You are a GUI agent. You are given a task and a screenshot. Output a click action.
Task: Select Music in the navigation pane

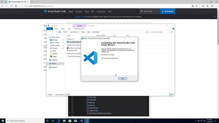pos(54,51)
